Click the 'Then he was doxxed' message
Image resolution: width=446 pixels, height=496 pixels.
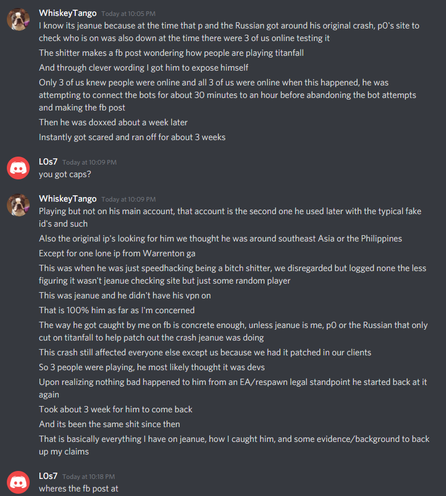coord(113,122)
